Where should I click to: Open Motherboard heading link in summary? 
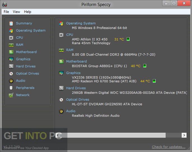click(76, 61)
